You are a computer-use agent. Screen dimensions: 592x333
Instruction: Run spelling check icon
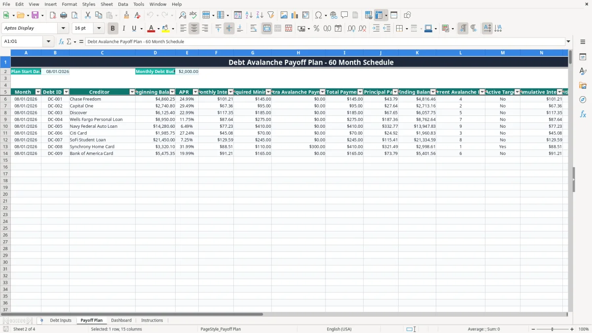coord(193,15)
